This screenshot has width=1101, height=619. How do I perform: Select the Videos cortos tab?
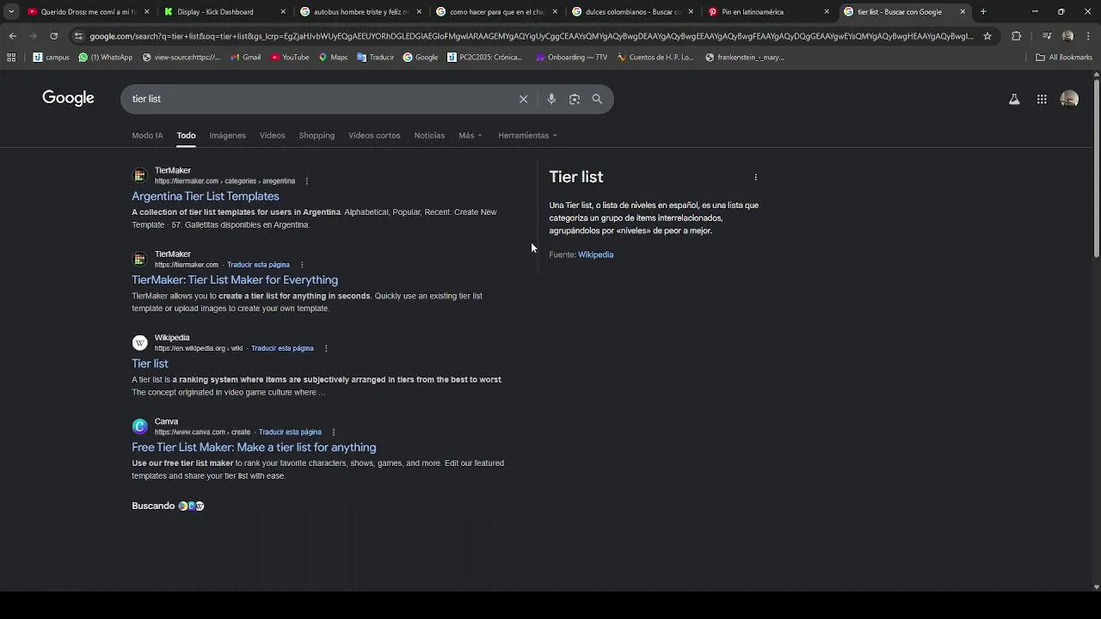point(374,136)
